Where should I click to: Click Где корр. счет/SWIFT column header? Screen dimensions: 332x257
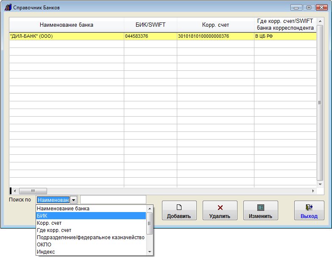click(x=285, y=25)
